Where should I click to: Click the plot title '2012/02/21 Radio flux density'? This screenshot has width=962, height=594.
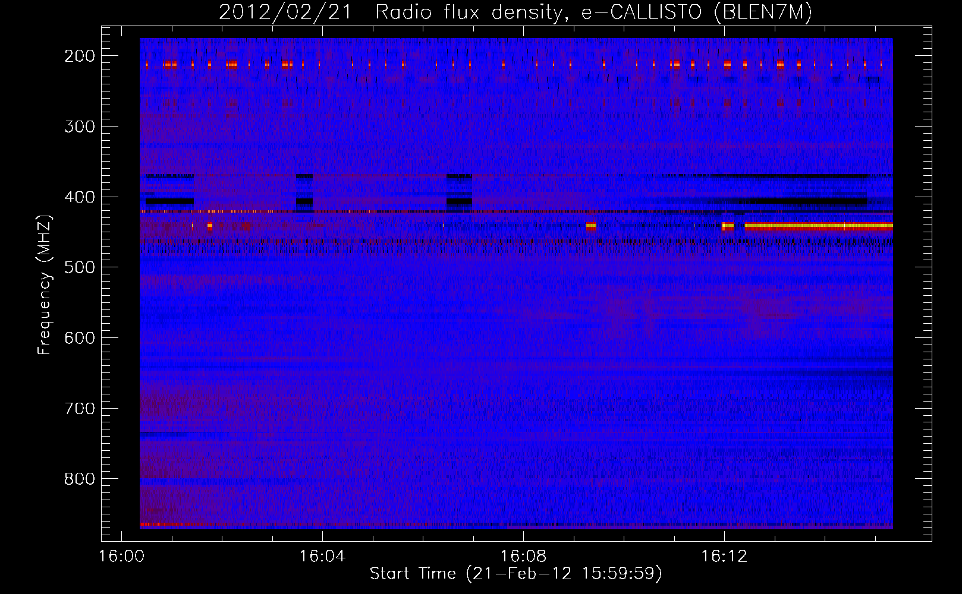pyautogui.click(x=515, y=12)
